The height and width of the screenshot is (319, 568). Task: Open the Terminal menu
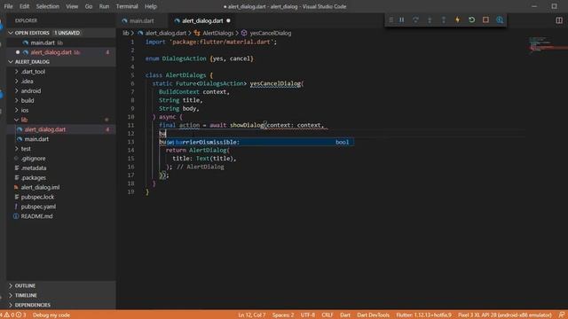pyautogui.click(x=127, y=6)
